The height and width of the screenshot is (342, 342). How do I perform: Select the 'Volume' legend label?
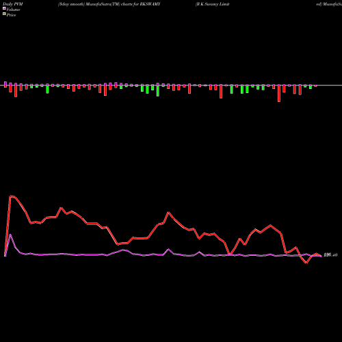tap(13, 10)
